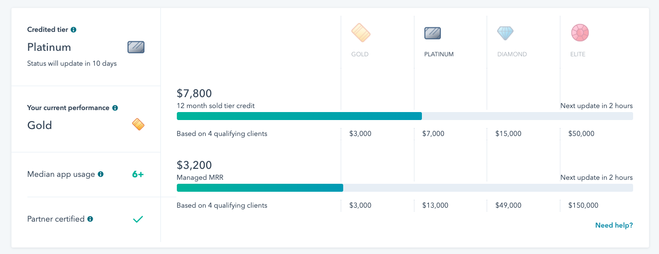Click the current performance info icon
659x254 pixels.
[115, 108]
